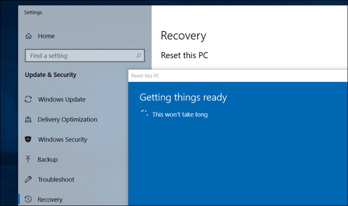Click the Delivery Optimization icon
This screenshot has height=206, width=348.
coord(28,119)
